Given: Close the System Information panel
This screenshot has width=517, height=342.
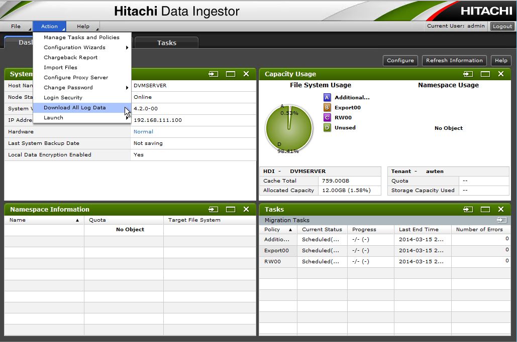Looking at the screenshot, I should coord(246,74).
